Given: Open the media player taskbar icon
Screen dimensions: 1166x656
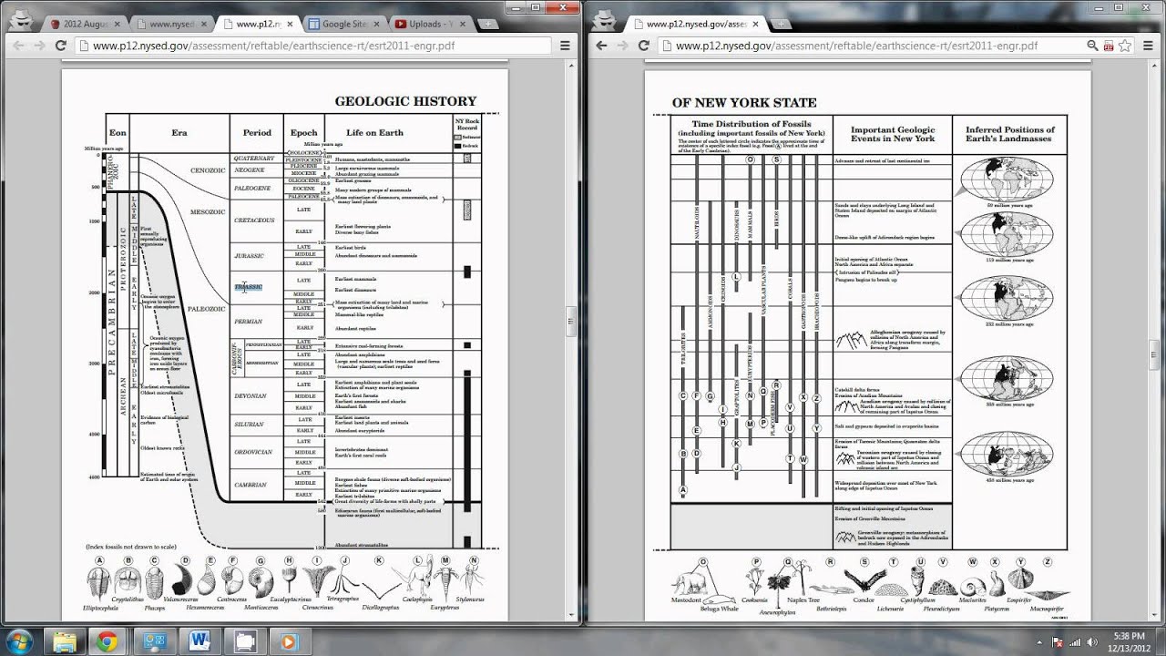Looking at the screenshot, I should 290,641.
